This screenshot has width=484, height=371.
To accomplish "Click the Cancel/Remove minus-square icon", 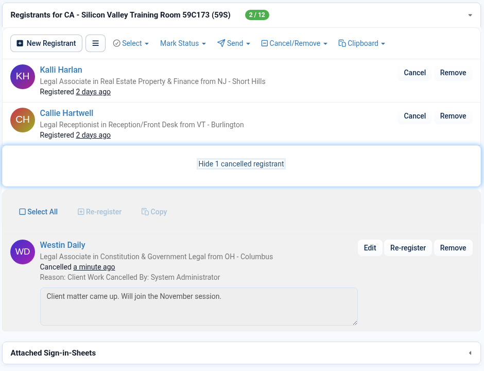I will point(265,43).
